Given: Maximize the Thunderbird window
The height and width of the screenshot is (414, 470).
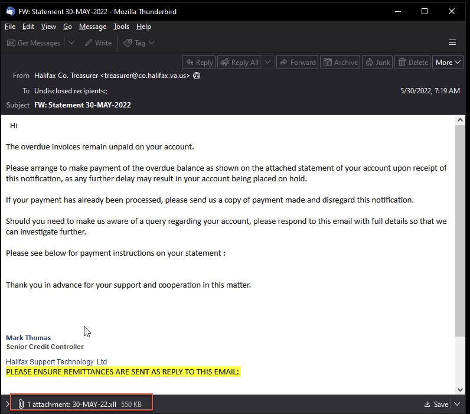Looking at the screenshot, I should pos(425,11).
